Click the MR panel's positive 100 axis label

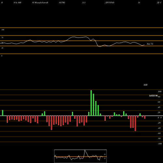(x=159, y=92)
